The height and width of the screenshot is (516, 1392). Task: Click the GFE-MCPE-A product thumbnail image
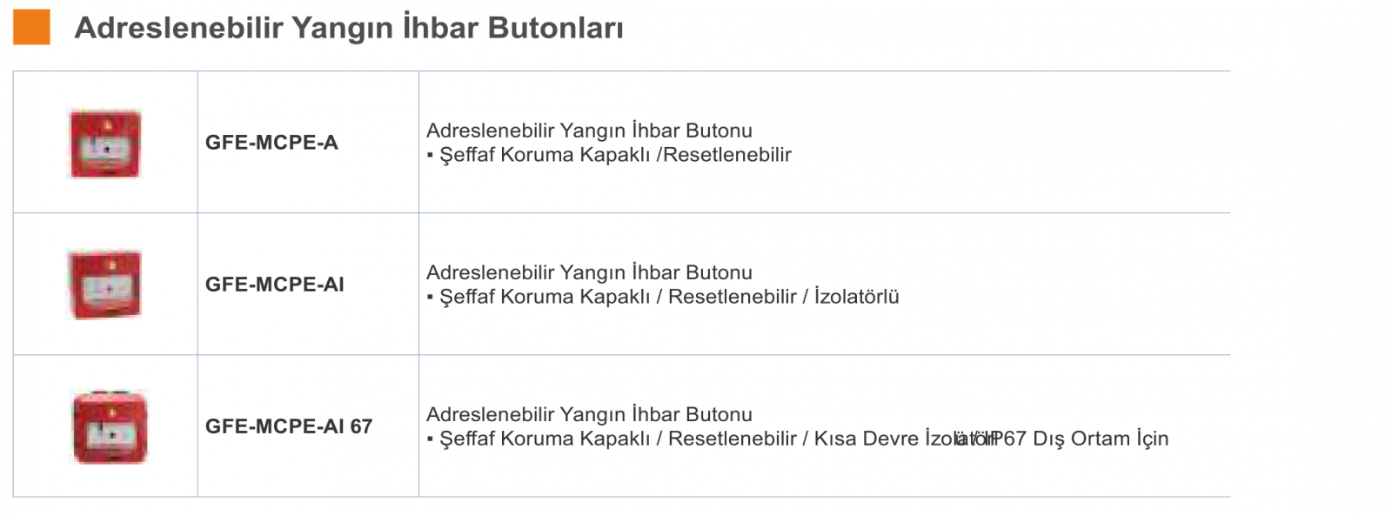pos(105,144)
